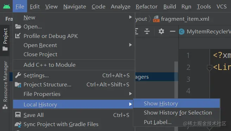Select Show History for Selection
This screenshot has width=231, height=131.
(x=177, y=113)
